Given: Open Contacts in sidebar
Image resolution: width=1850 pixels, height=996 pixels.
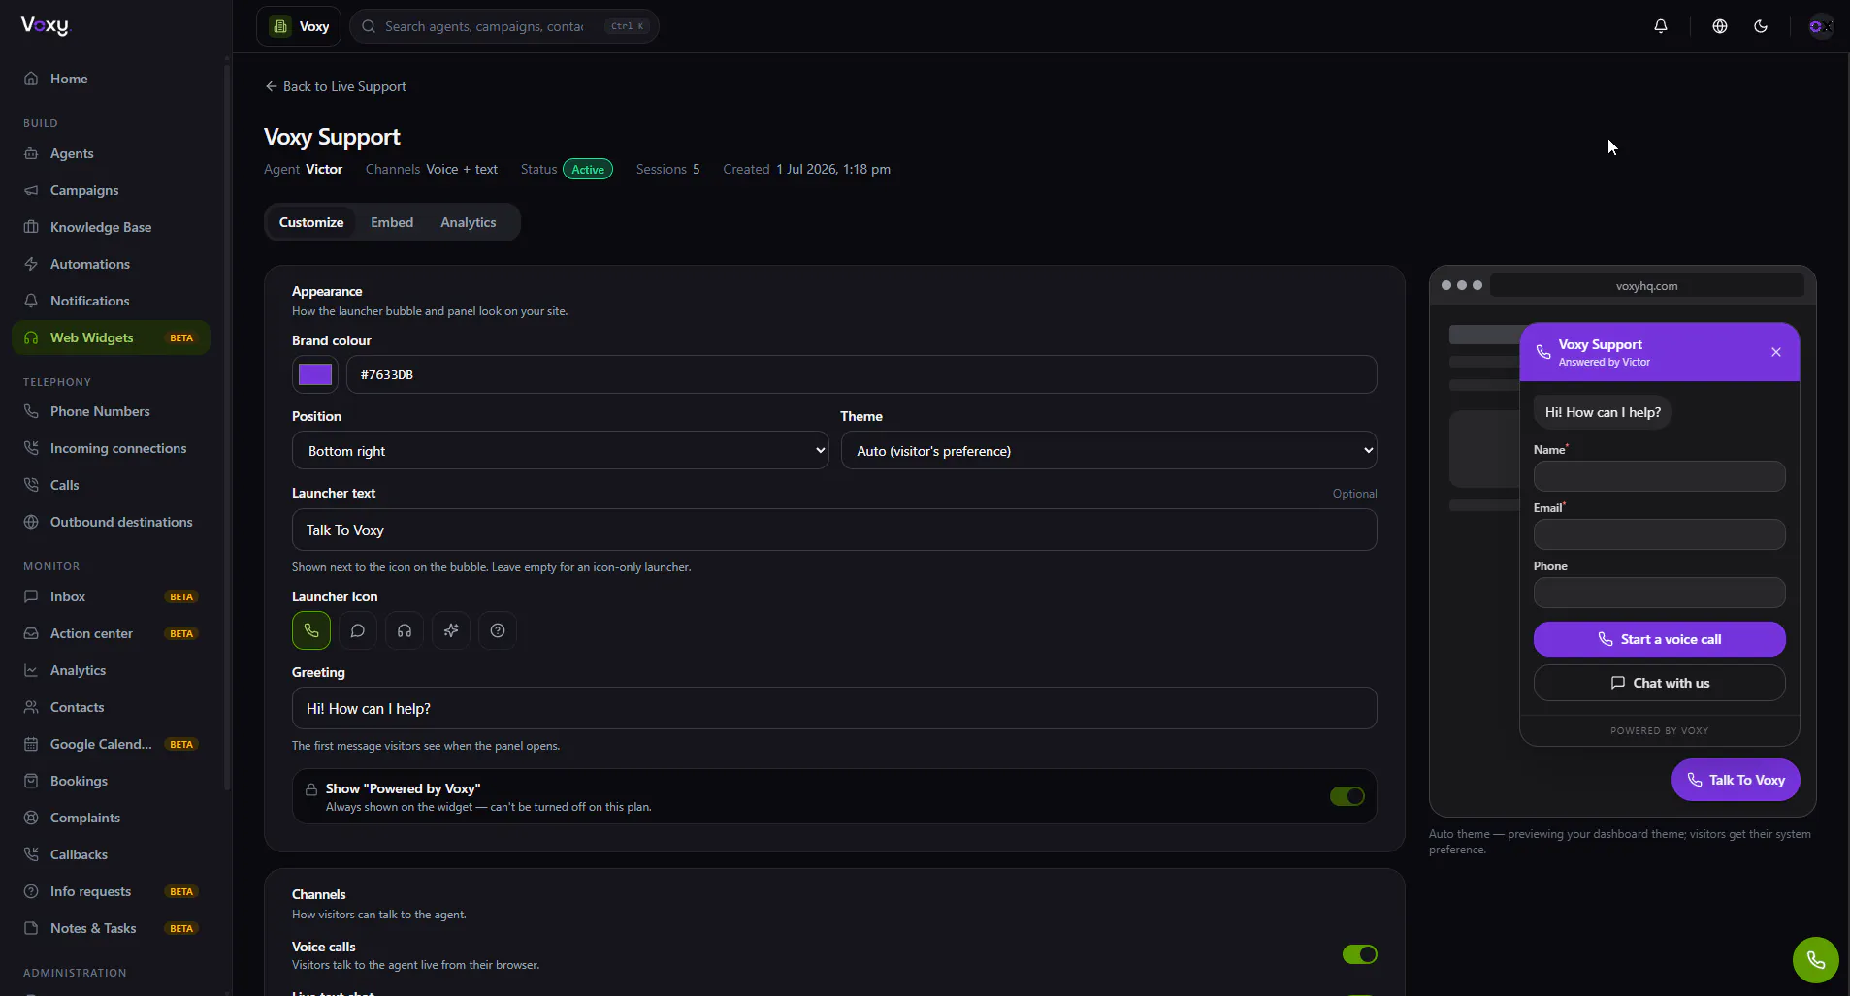Looking at the screenshot, I should click(x=111, y=707).
